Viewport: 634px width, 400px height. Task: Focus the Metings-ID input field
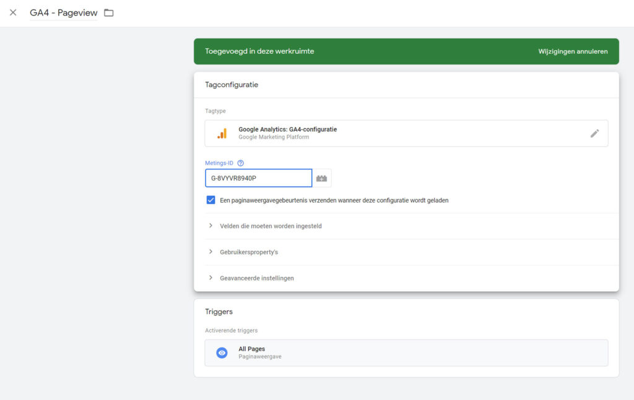(258, 178)
